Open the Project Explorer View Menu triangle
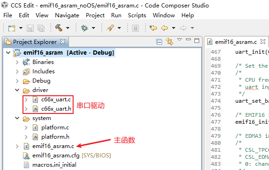269x170 pixels. pos(179,40)
